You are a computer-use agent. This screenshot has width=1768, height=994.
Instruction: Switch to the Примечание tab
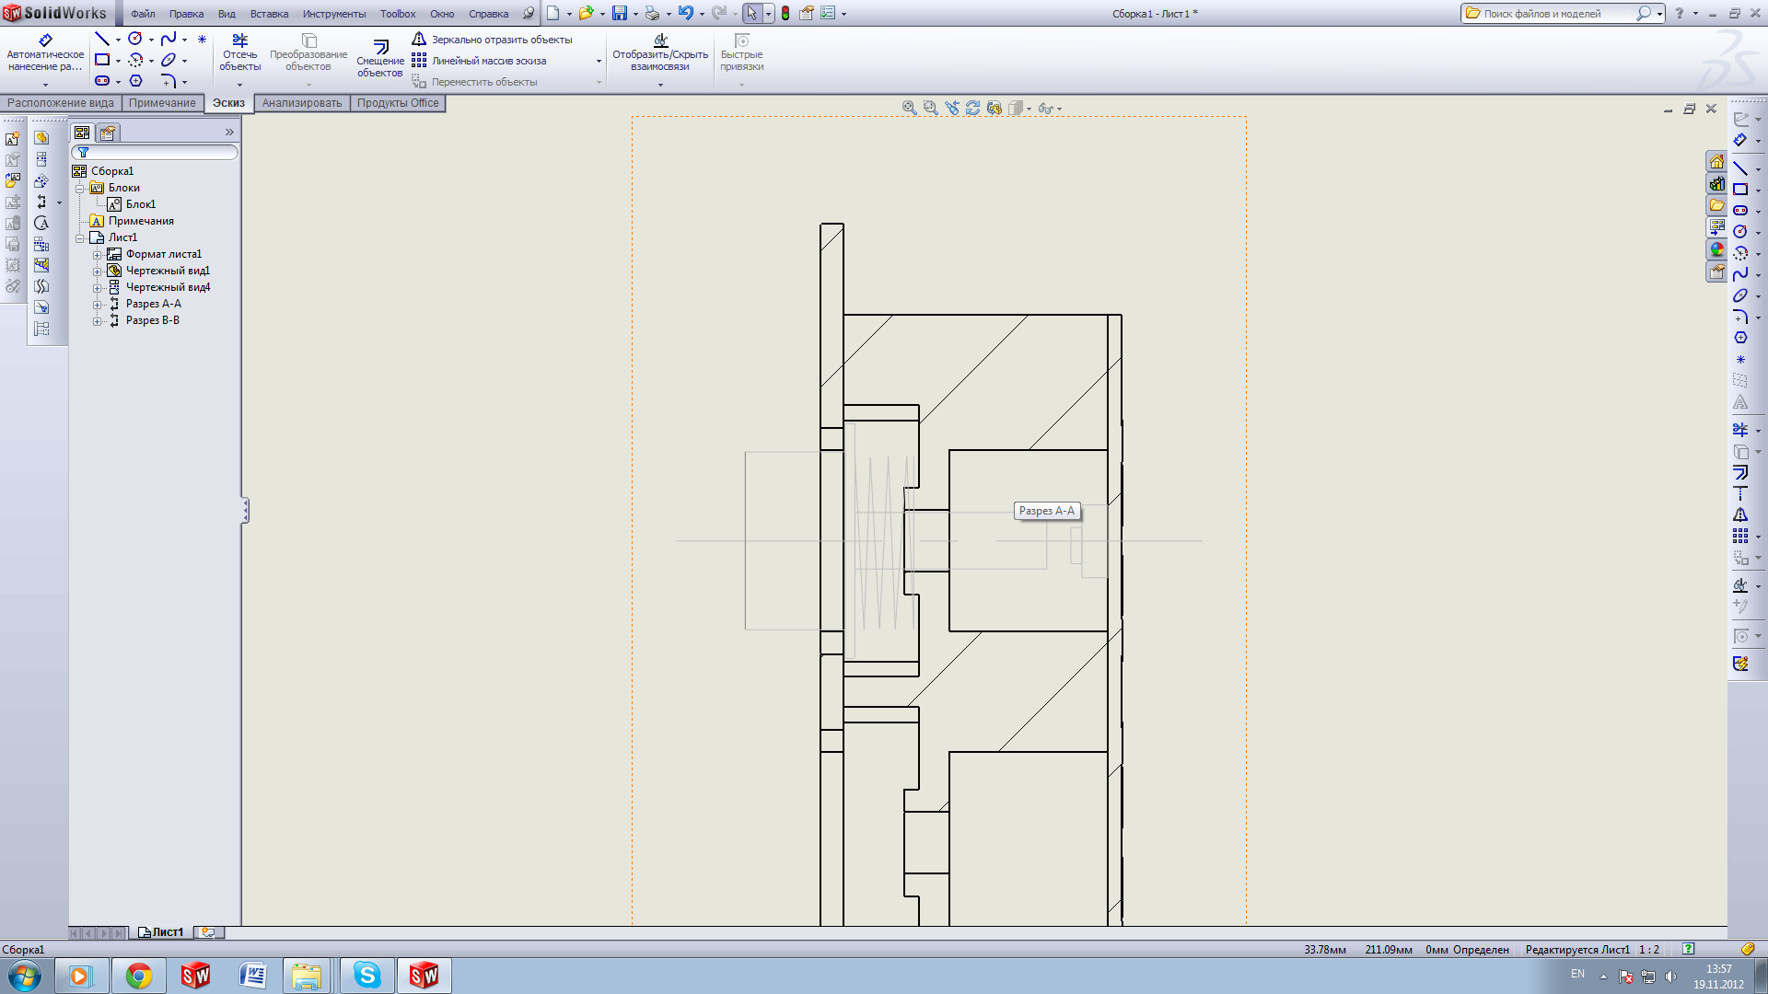(x=162, y=103)
